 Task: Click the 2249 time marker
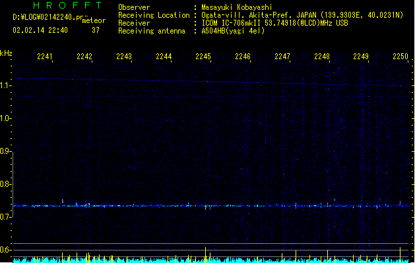[x=361, y=57]
